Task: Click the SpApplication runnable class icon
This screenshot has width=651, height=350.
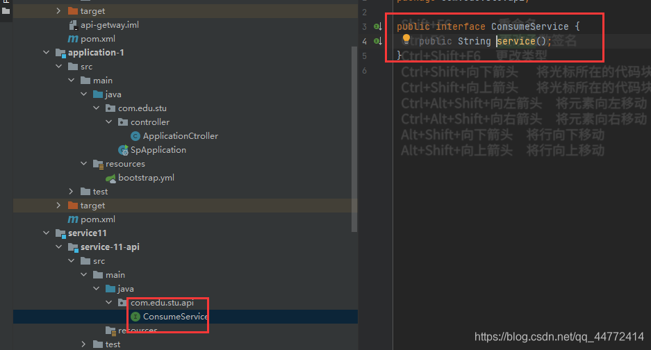Action: [x=123, y=150]
